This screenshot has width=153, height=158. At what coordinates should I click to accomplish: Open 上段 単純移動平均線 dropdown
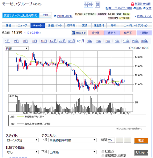coord(72,140)
